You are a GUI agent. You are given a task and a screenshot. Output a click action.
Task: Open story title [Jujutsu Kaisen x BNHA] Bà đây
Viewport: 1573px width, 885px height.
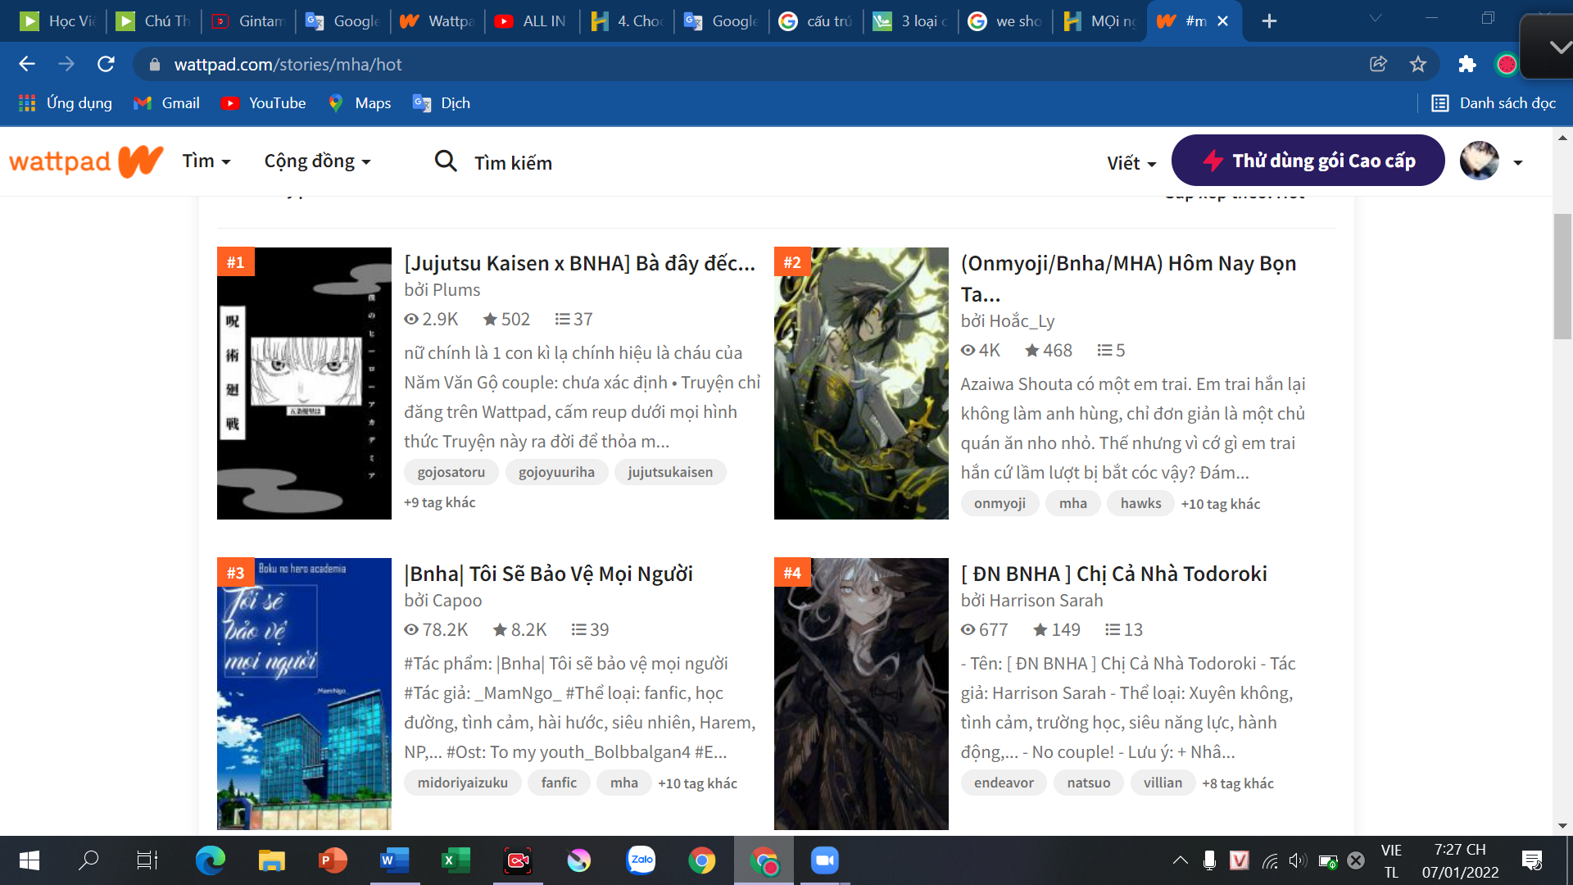pos(579,263)
